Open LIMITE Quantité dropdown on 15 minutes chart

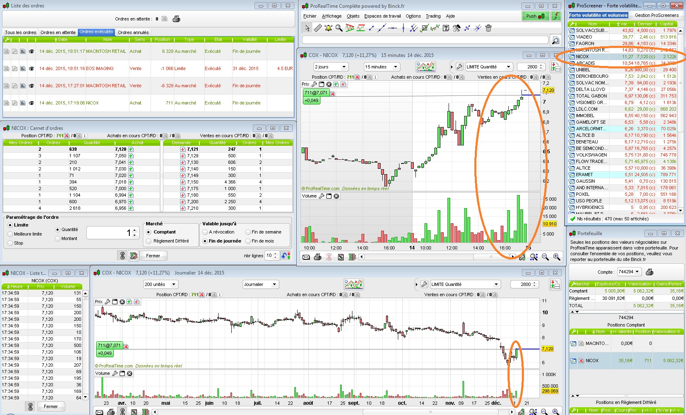click(489, 67)
